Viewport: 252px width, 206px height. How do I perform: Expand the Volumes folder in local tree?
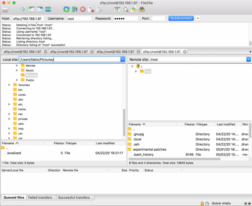point(9,85)
